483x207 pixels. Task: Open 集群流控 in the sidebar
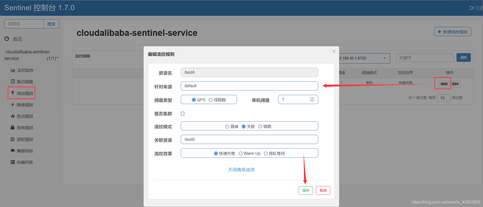(25, 151)
